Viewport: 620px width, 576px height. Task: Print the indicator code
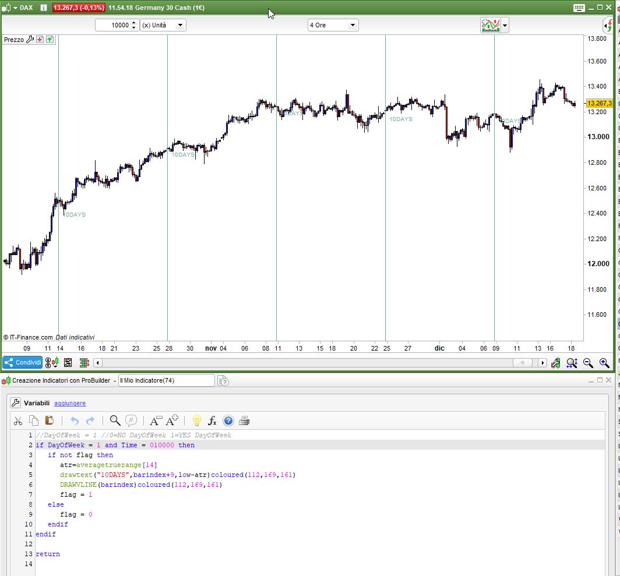click(244, 420)
